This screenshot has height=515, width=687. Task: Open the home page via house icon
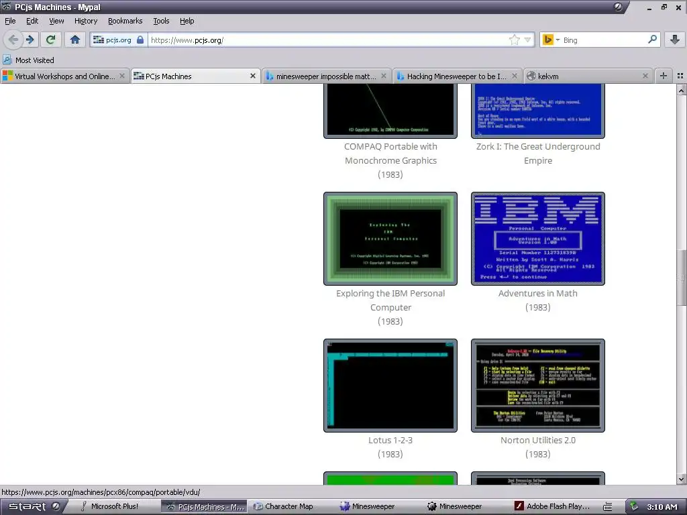[75, 40]
